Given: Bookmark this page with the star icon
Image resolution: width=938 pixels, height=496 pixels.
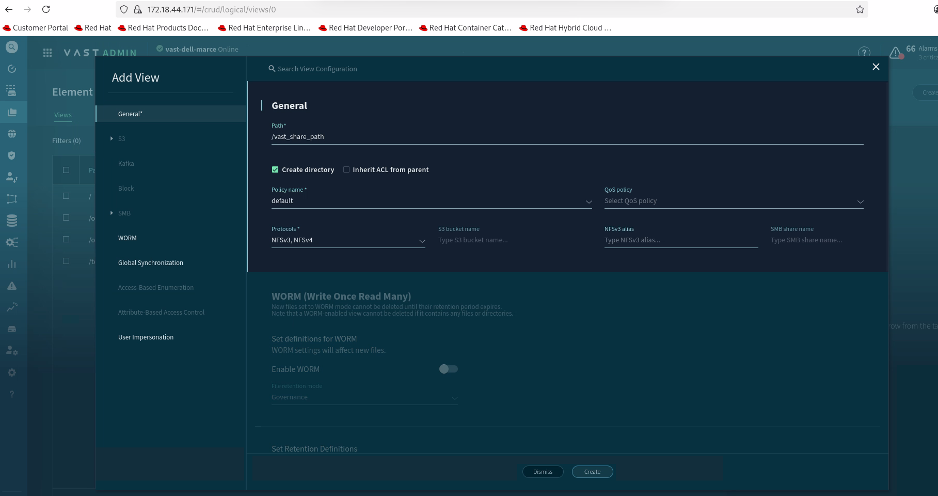Looking at the screenshot, I should (x=860, y=9).
